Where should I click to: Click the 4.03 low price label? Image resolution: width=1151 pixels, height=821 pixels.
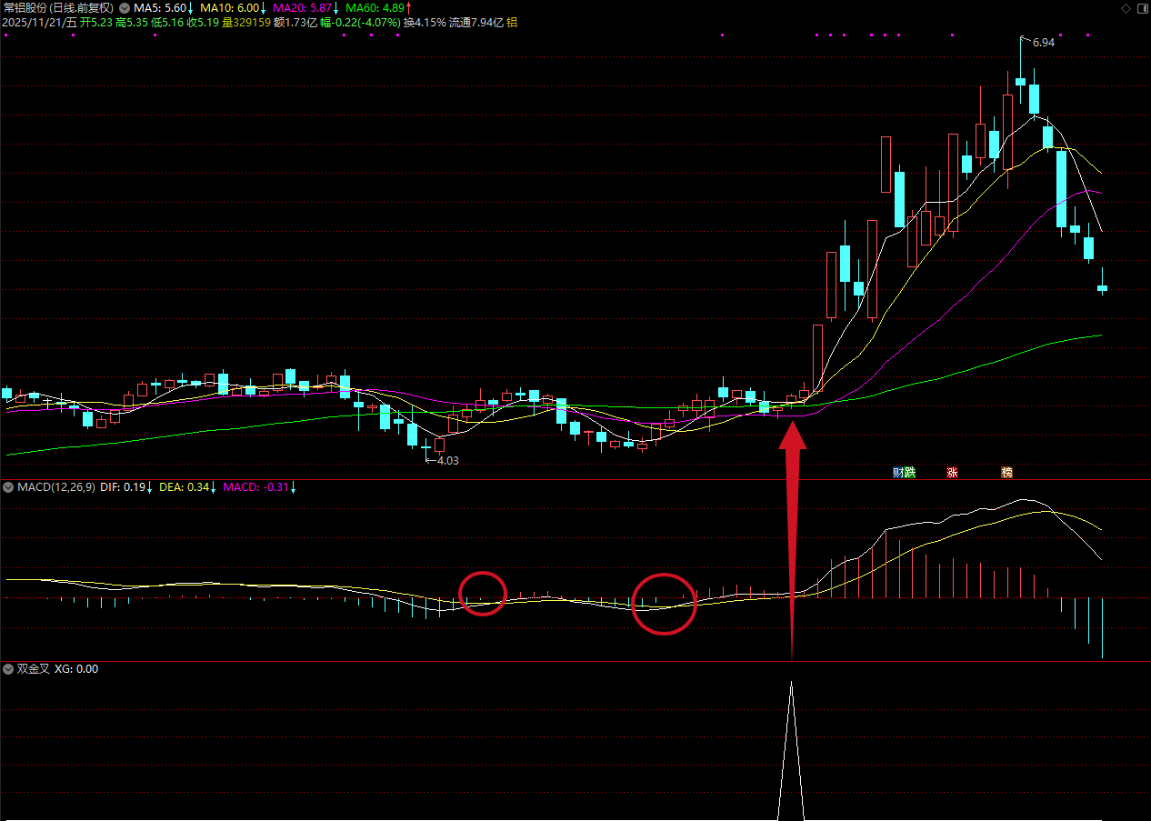coord(447,461)
